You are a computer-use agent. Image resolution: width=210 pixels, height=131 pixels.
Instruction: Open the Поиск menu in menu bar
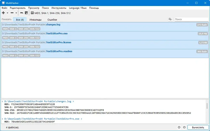point(45,8)
